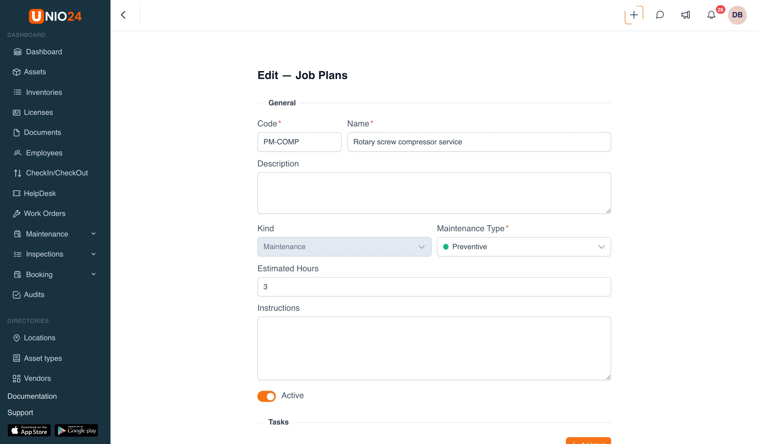Click the Assets cube icon
Image resolution: width=758 pixels, height=444 pixels.
coord(17,72)
